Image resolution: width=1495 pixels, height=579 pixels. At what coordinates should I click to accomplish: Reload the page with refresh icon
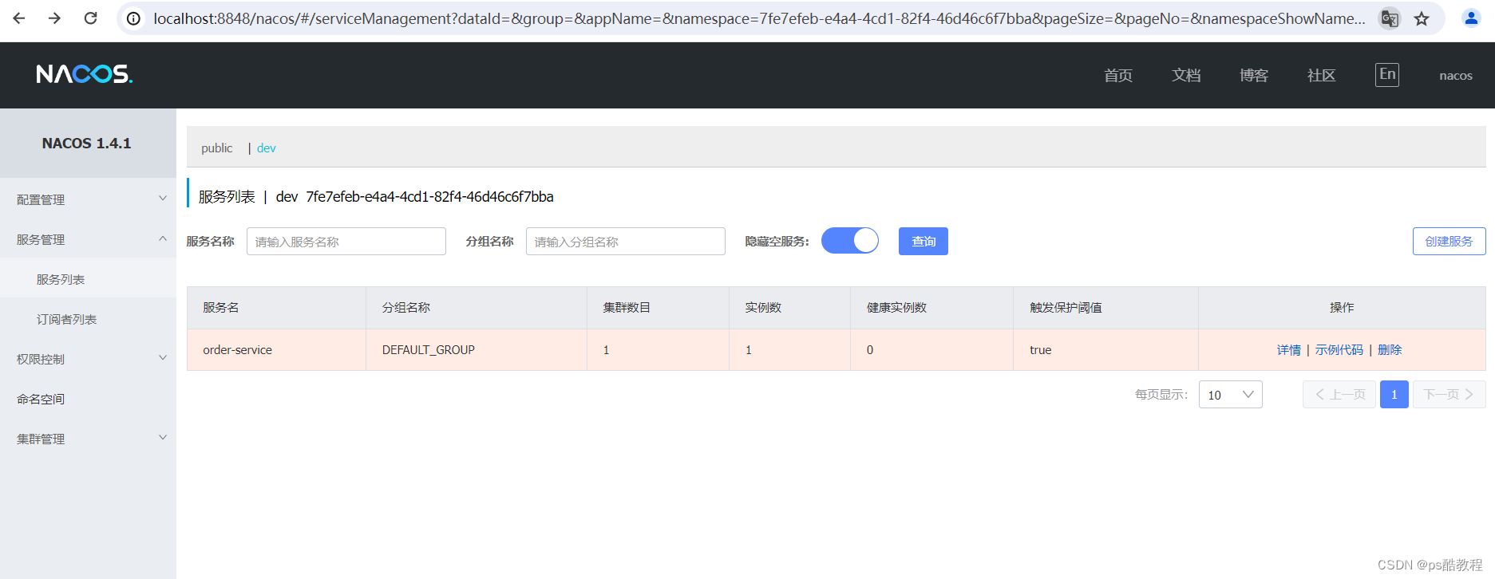pos(91,18)
